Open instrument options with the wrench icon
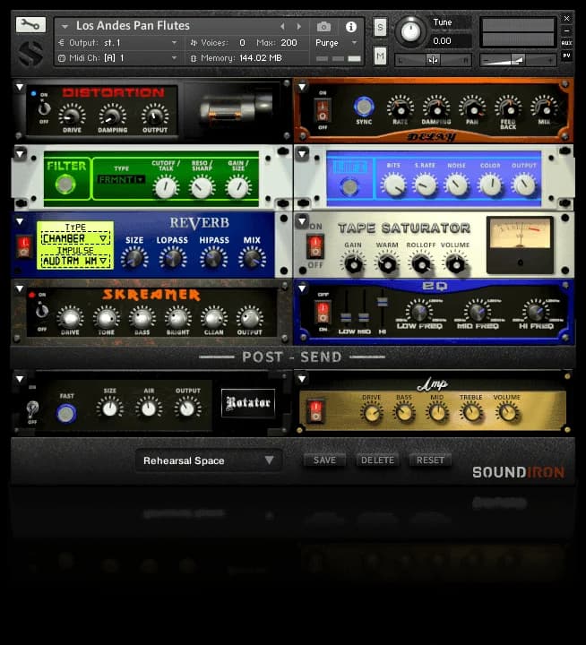This screenshot has width=586, height=645. [30, 25]
